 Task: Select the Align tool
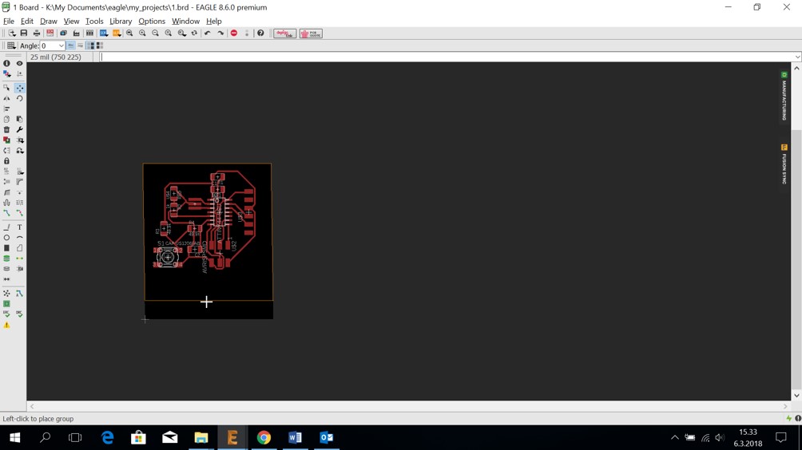(6, 109)
